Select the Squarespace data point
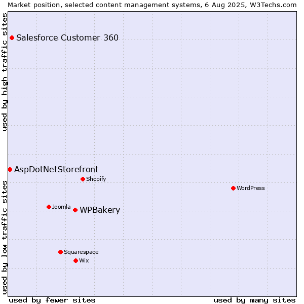 (x=60, y=252)
